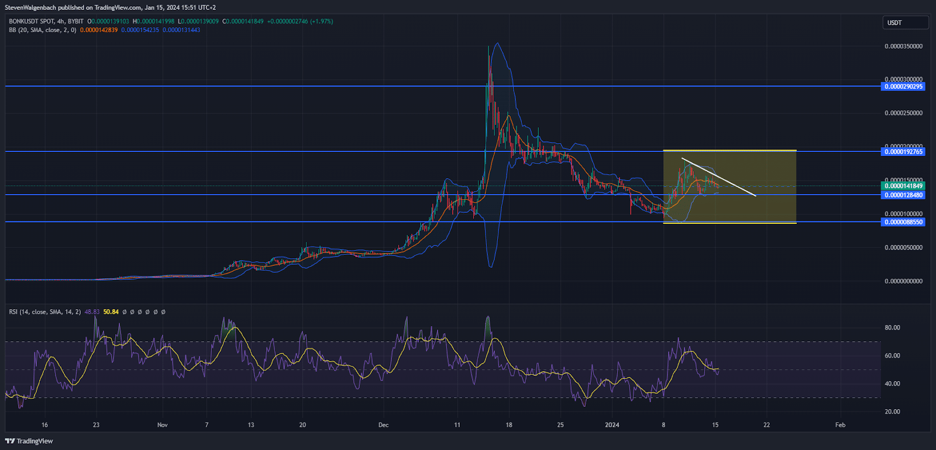
Task: Click the 2024 label on time axis
Action: tap(612, 425)
